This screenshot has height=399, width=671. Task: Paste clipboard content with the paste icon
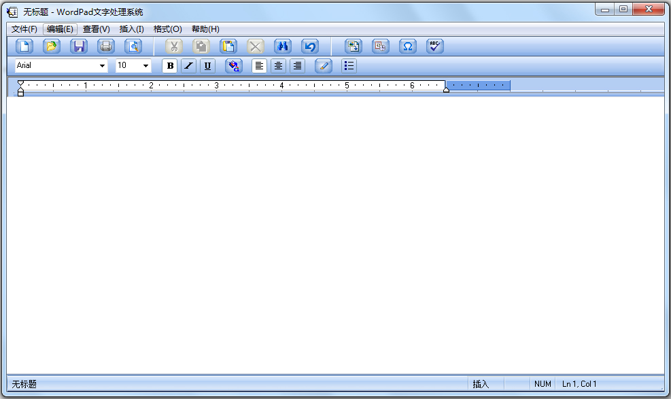click(x=228, y=46)
